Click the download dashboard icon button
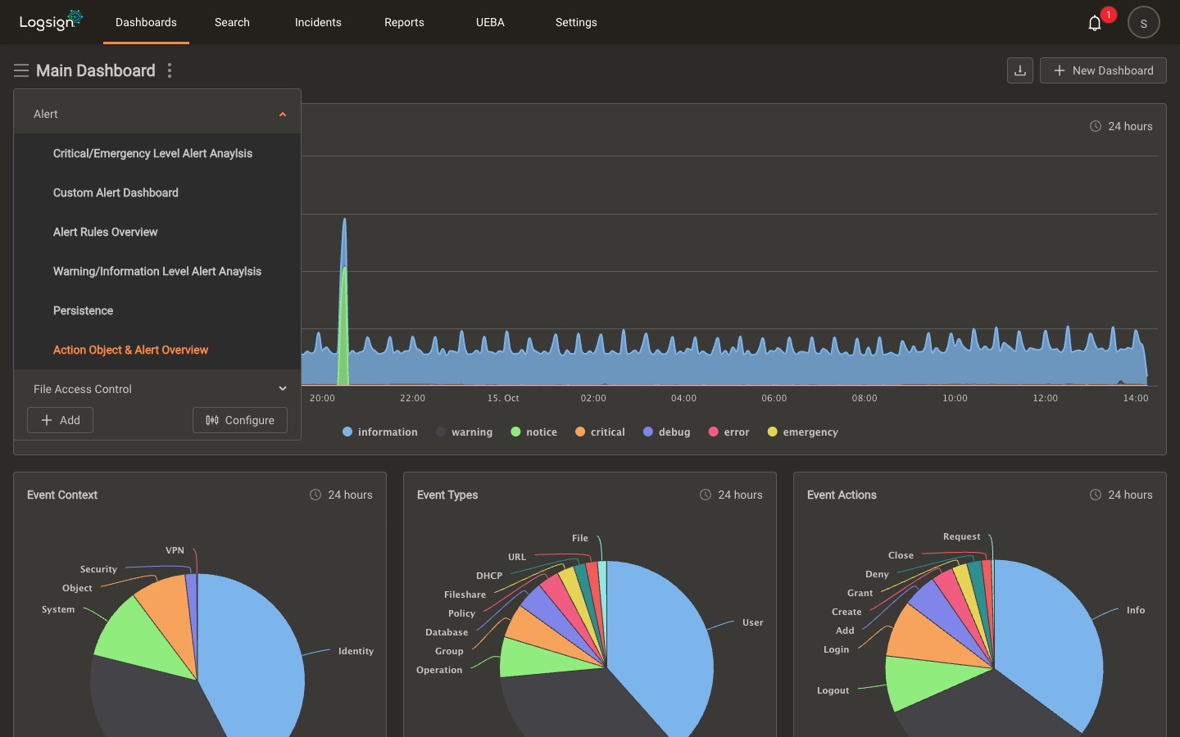 [x=1020, y=70]
